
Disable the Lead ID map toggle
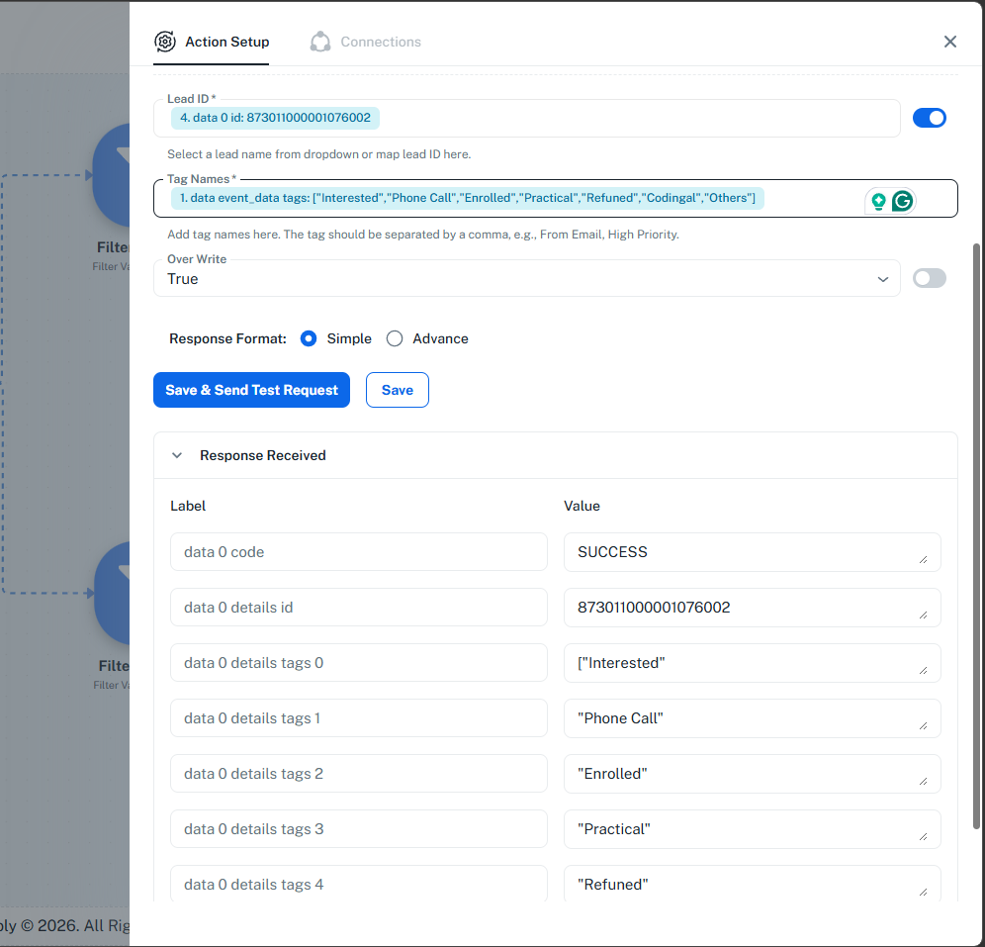click(x=929, y=119)
